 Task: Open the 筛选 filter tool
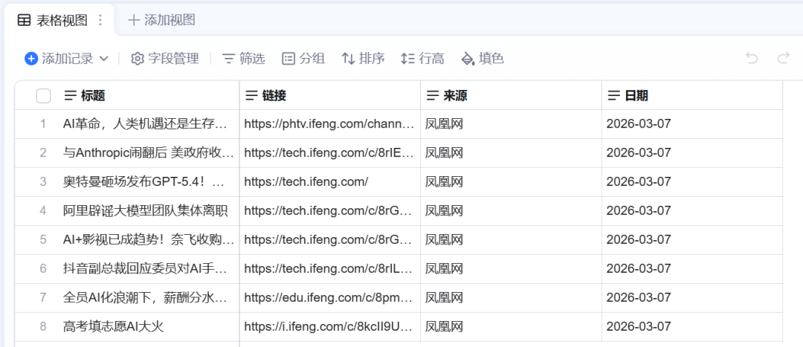tap(244, 59)
